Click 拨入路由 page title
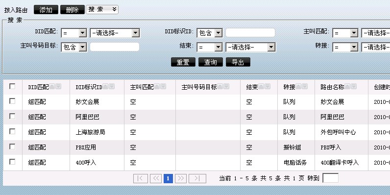Screen dimensions: 390x195 point(16,10)
